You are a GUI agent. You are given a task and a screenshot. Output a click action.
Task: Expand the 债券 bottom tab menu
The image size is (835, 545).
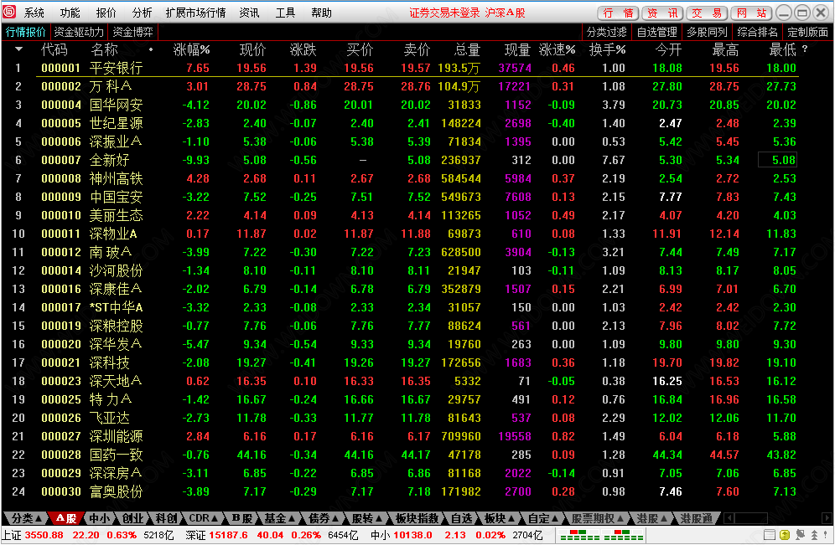click(324, 518)
